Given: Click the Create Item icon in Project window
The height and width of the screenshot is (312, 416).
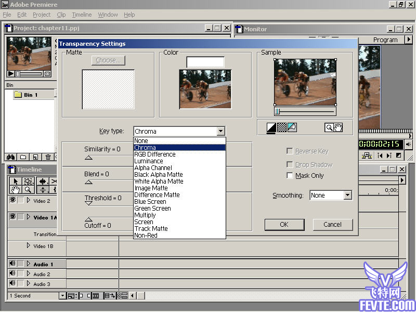Looking at the screenshot, I should (x=35, y=157).
